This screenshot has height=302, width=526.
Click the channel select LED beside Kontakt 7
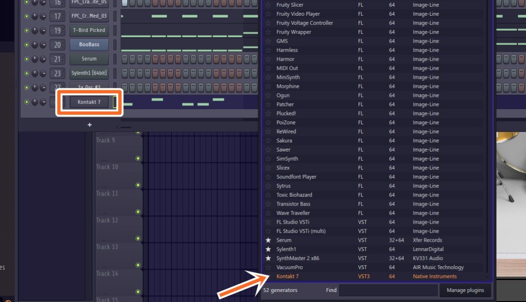click(x=115, y=102)
